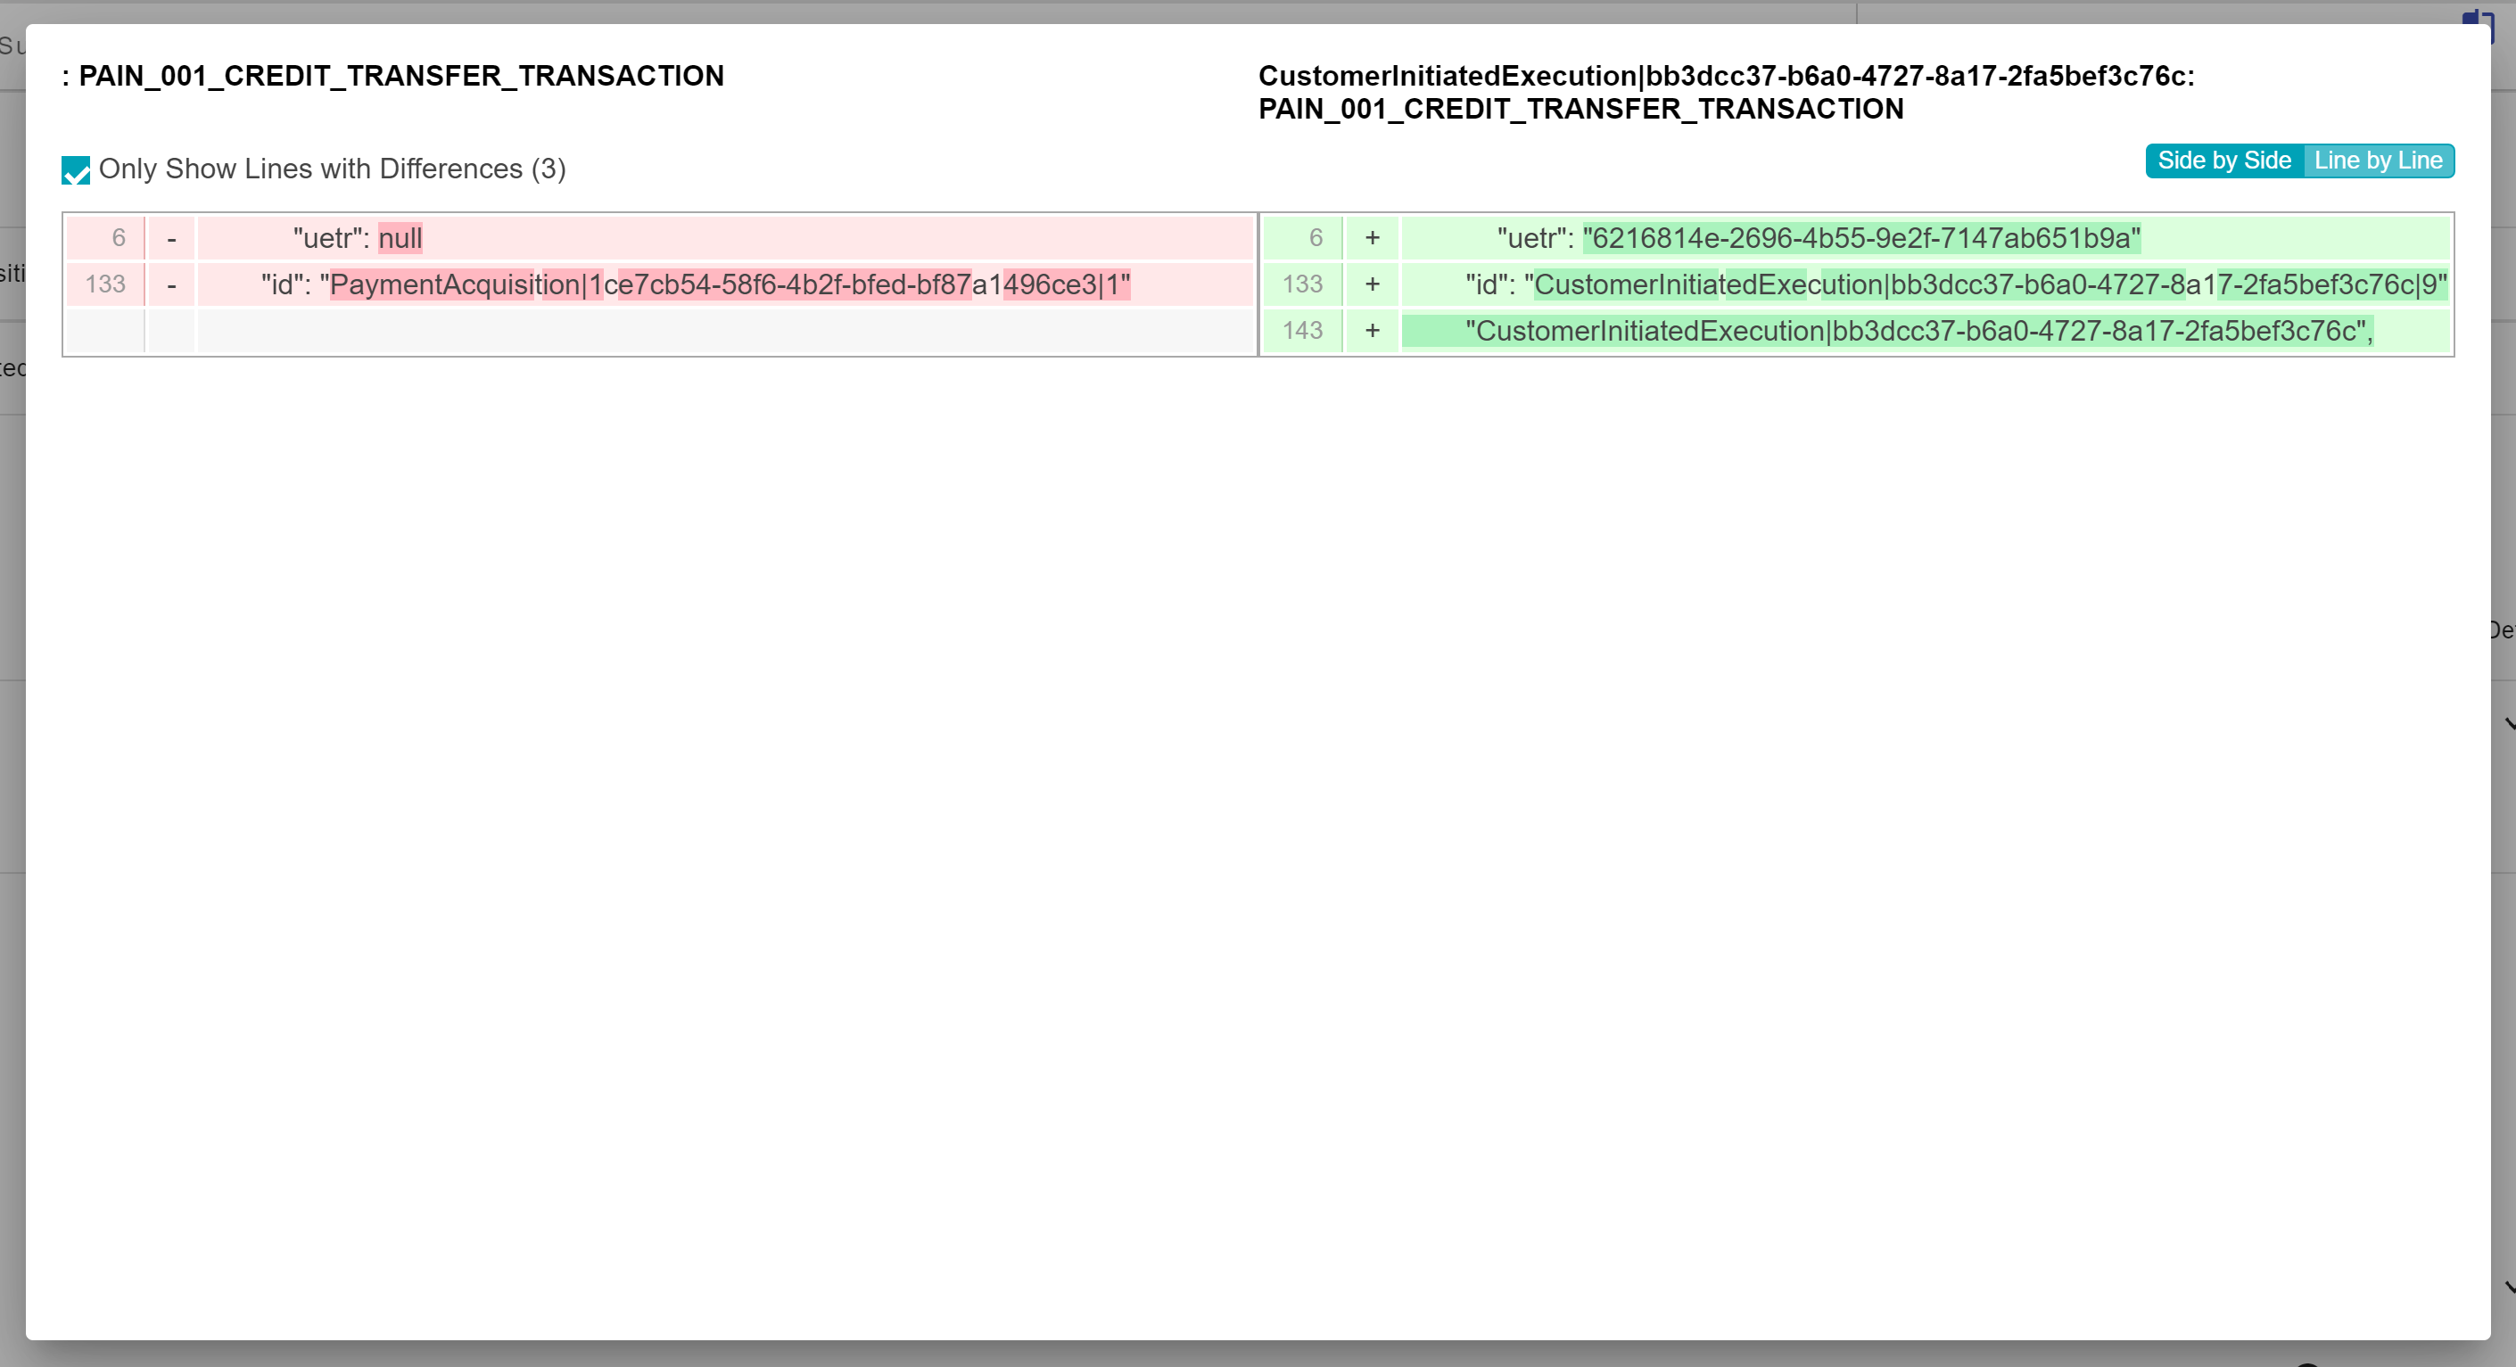This screenshot has width=2516, height=1367.
Task: Click the right pane CustomerInitiatedExecution title
Action: pos(1725,76)
